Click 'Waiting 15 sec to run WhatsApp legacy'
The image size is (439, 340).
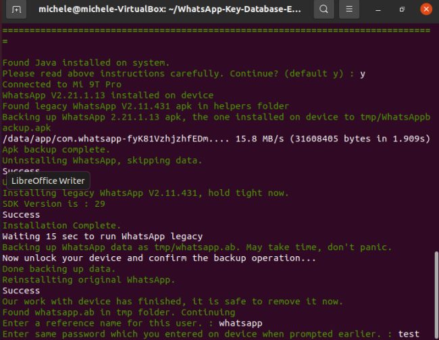103,237
